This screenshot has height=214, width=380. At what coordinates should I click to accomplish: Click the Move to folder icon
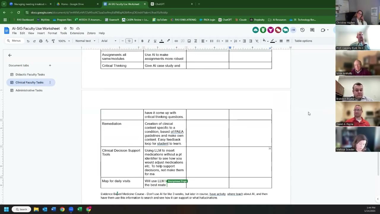72,29
